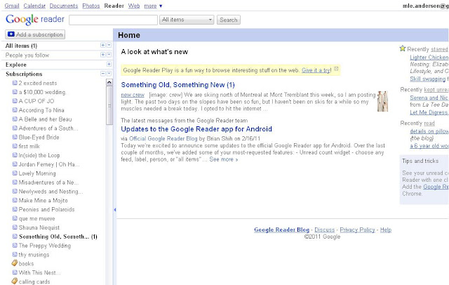
Task: Click the feed icon beside The Preppy Wedding
Action: coord(15,246)
